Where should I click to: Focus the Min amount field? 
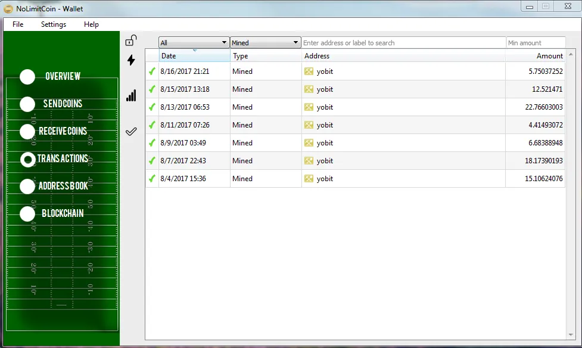(536, 43)
